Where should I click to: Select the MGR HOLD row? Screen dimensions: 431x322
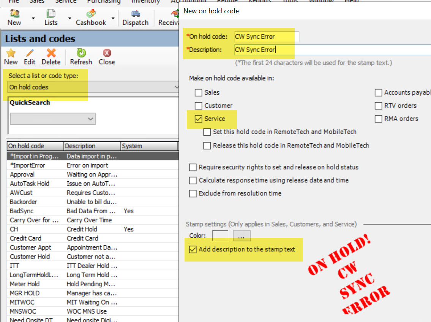(x=93, y=293)
